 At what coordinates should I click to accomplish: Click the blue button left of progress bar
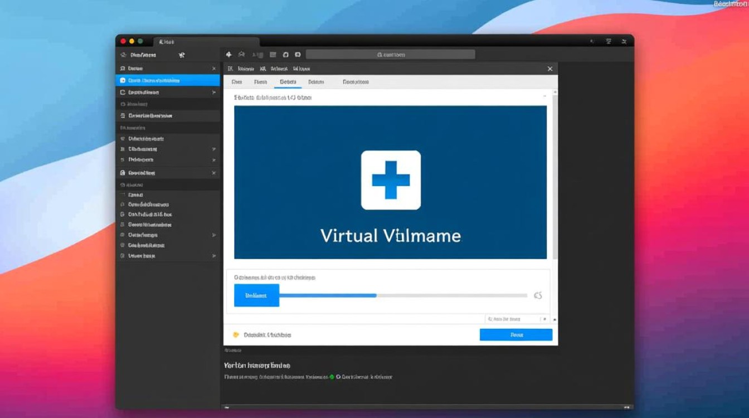256,295
